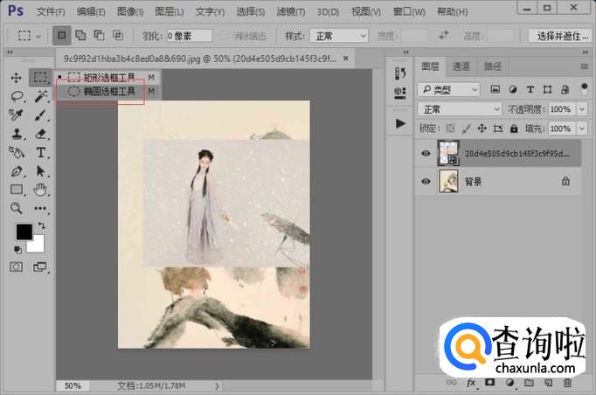Select the Zoom tool in toolbox
Image resolution: width=596 pixels, height=395 pixels.
pos(16,208)
